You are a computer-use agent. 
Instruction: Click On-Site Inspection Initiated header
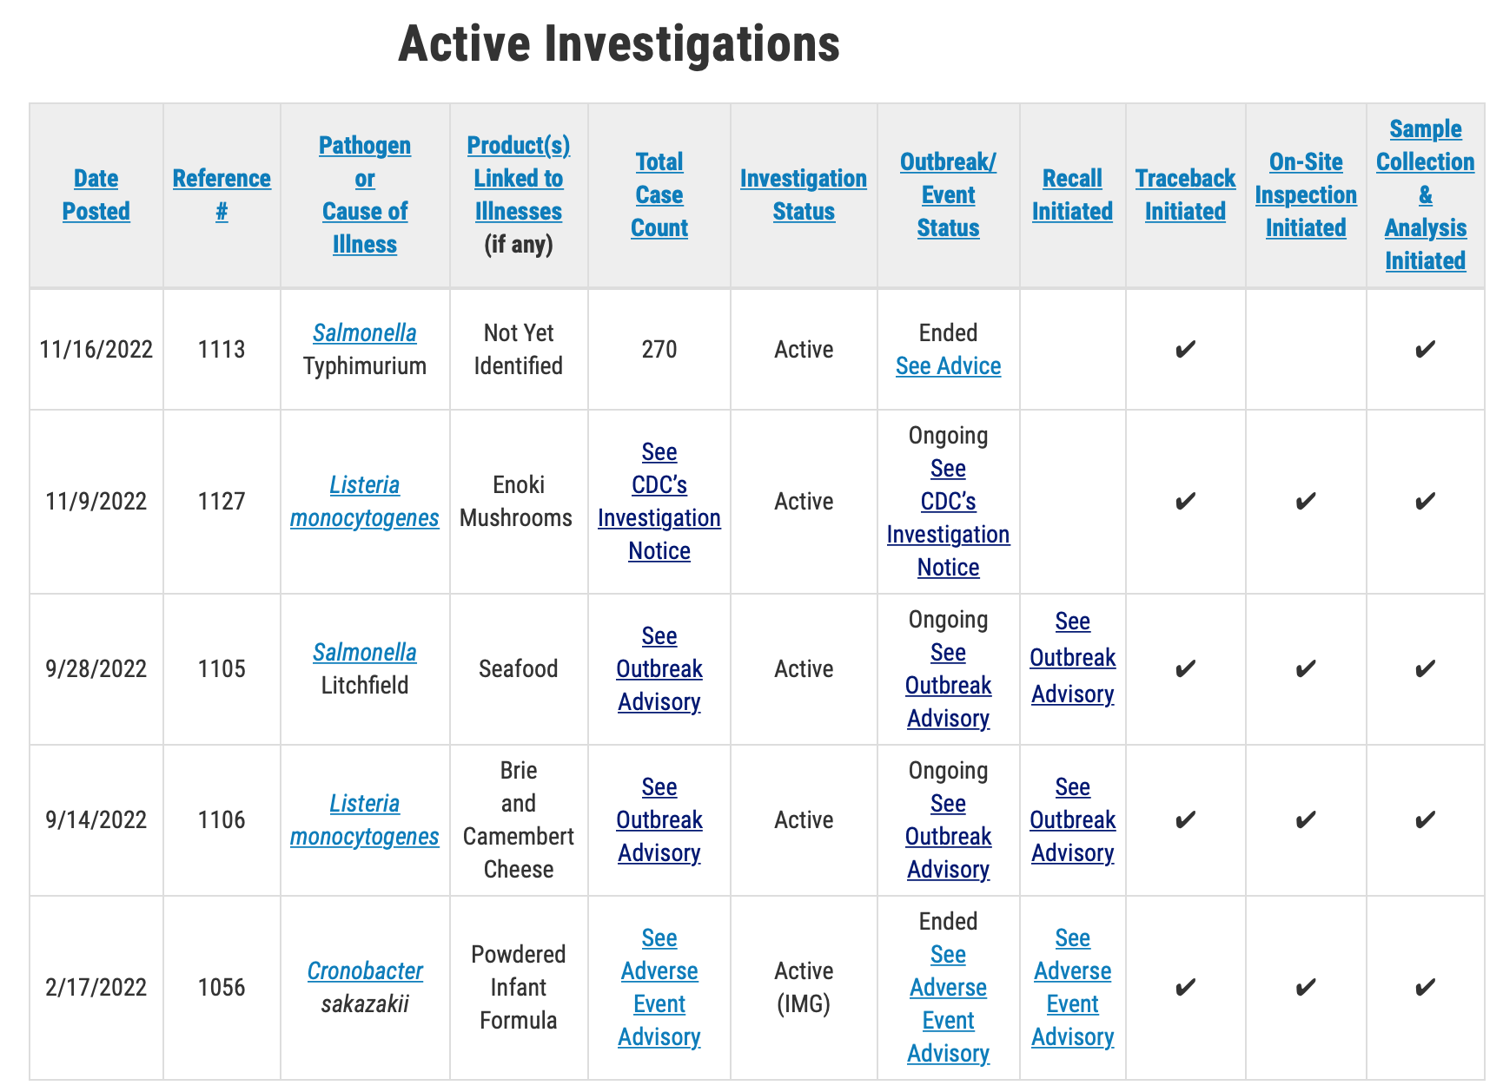pos(1306,194)
